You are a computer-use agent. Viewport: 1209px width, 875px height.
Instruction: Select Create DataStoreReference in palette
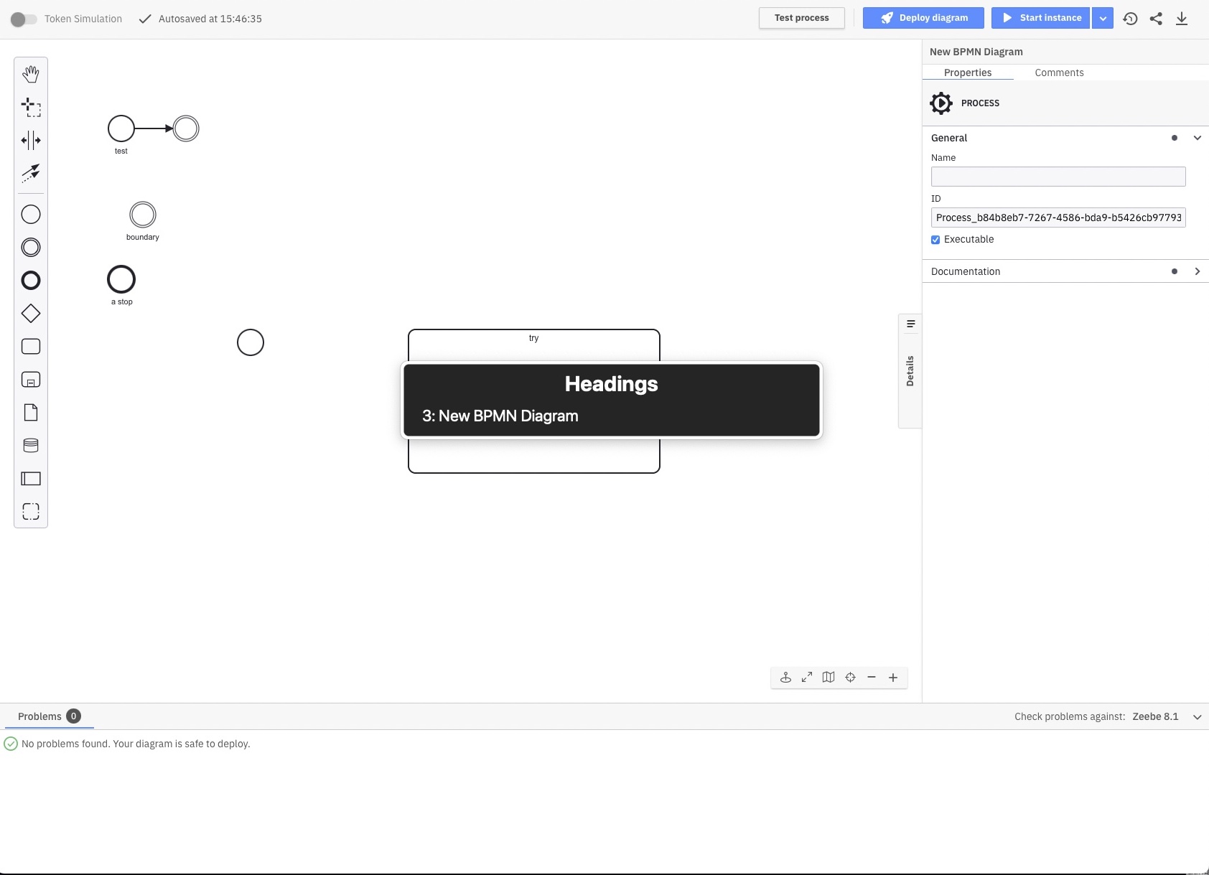point(31,446)
